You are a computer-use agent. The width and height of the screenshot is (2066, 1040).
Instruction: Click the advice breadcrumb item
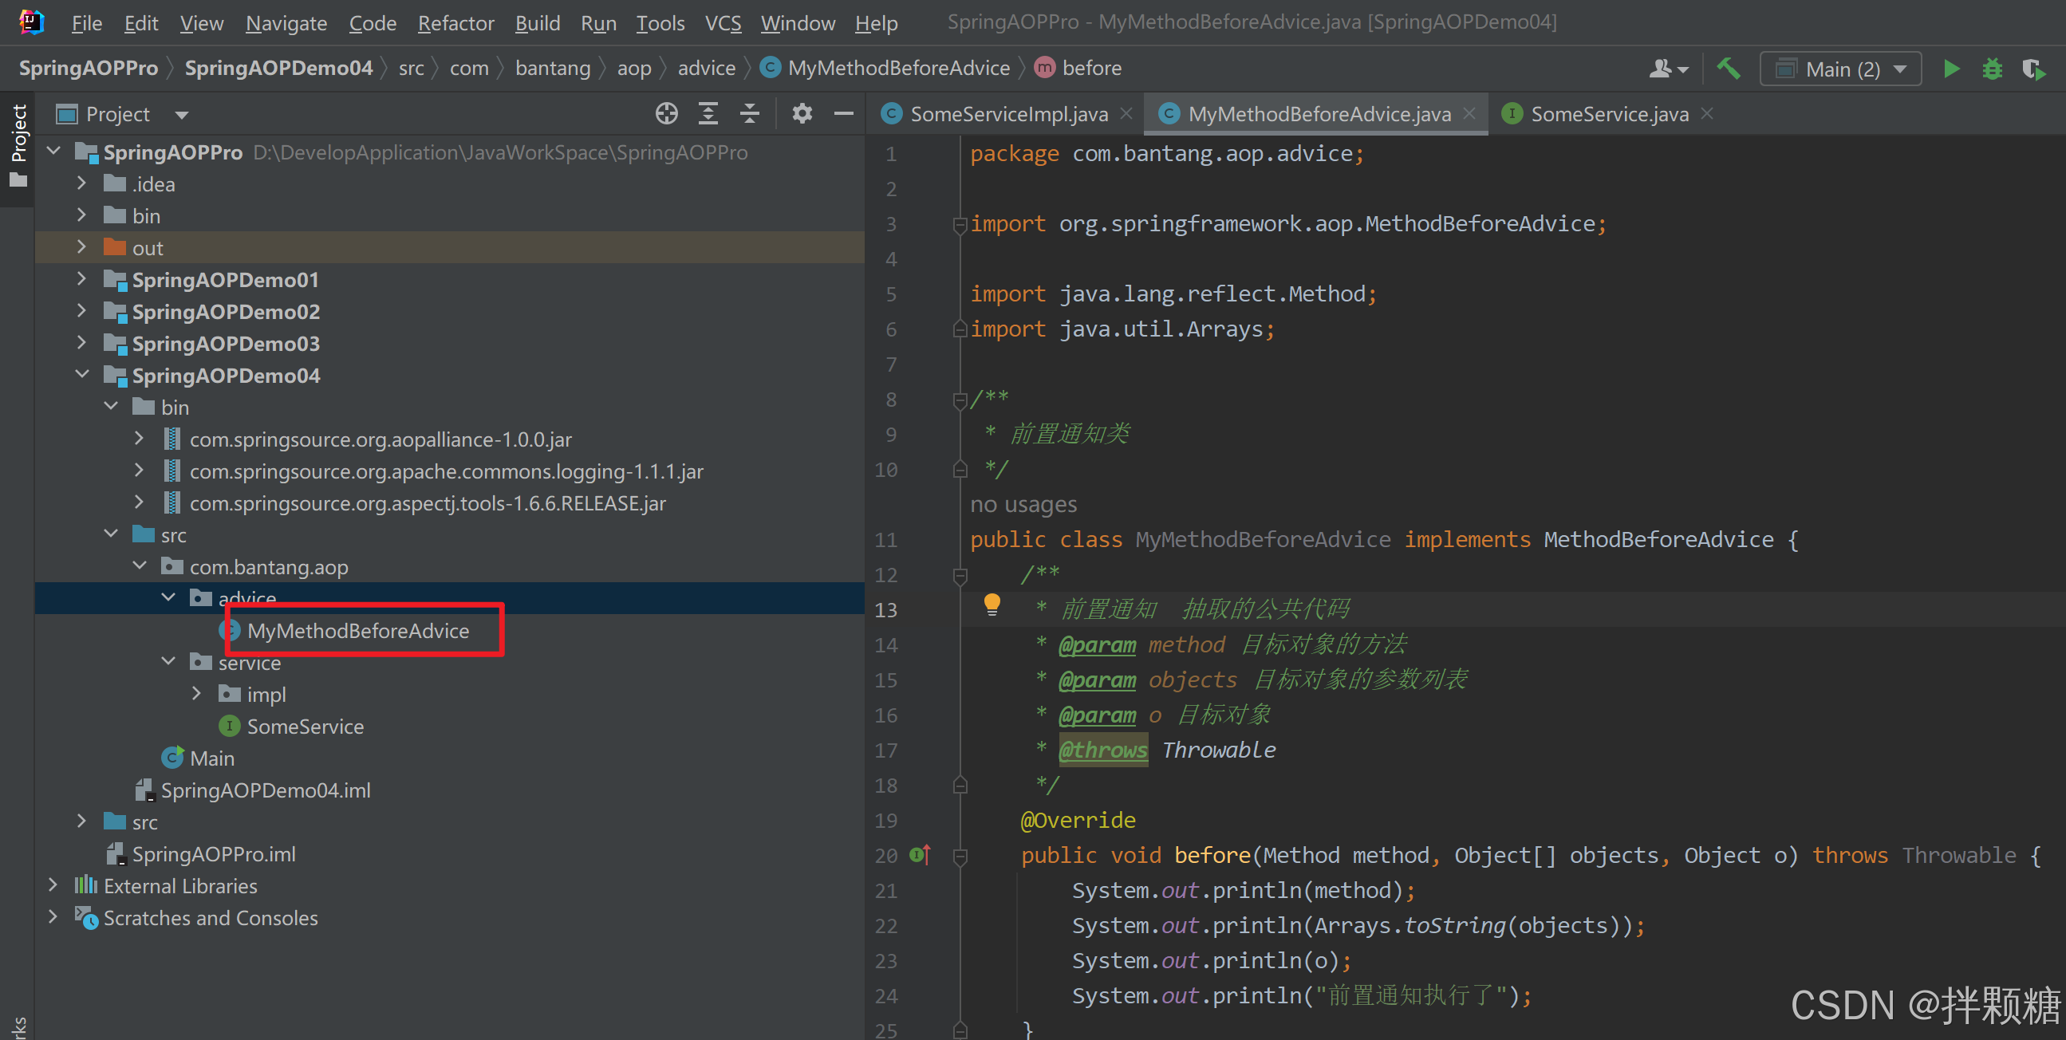point(706,68)
